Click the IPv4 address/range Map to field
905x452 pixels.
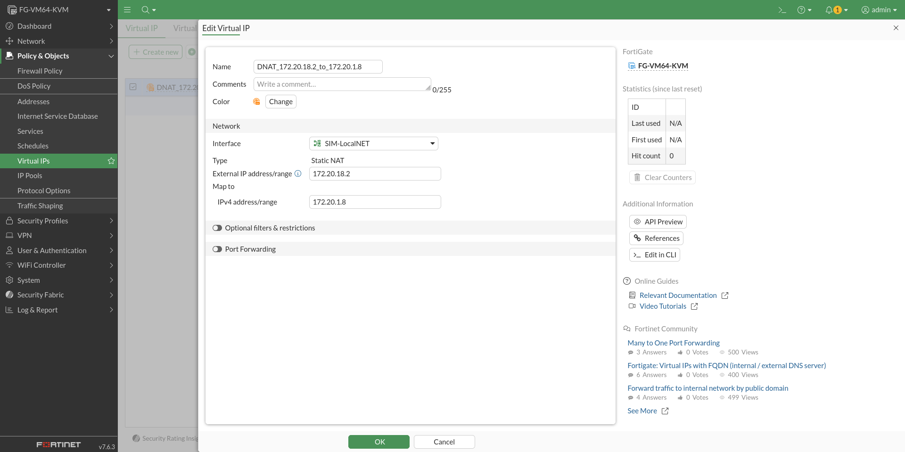[x=375, y=202]
